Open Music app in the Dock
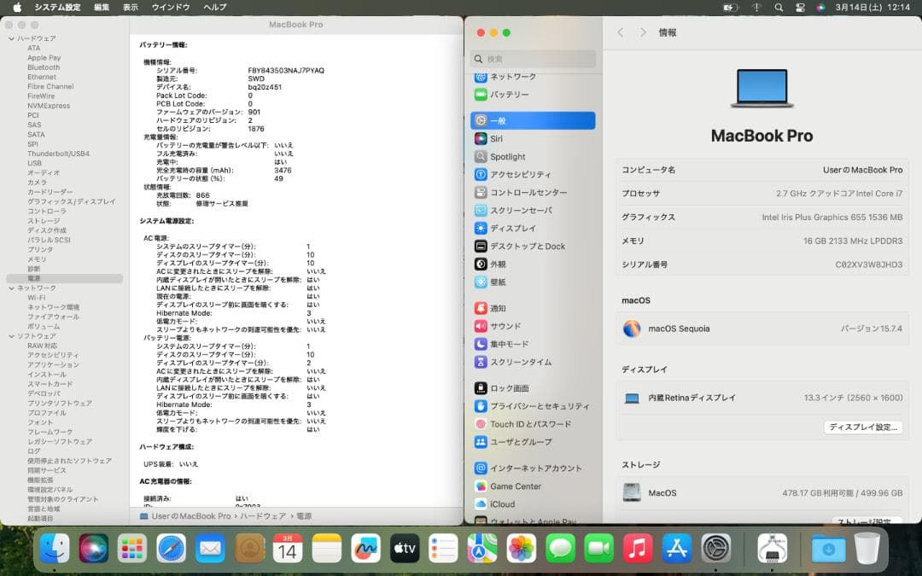The image size is (922, 576). tap(638, 549)
